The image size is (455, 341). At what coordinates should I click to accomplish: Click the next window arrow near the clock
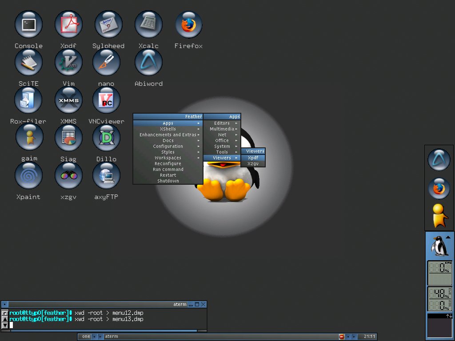click(354, 337)
